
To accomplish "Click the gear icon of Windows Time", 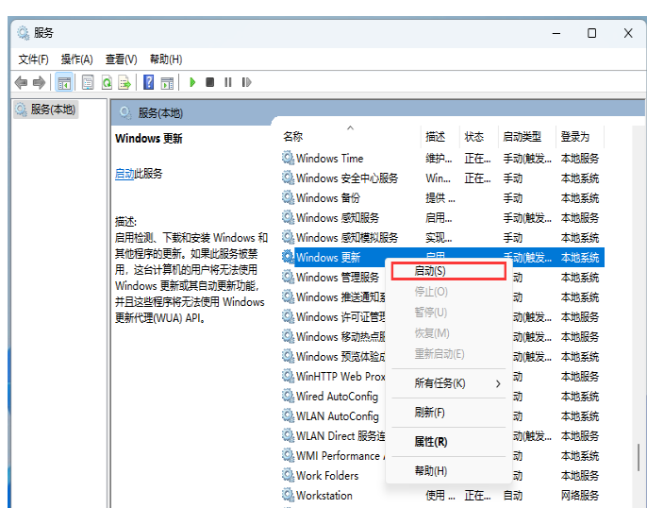I will [288, 159].
